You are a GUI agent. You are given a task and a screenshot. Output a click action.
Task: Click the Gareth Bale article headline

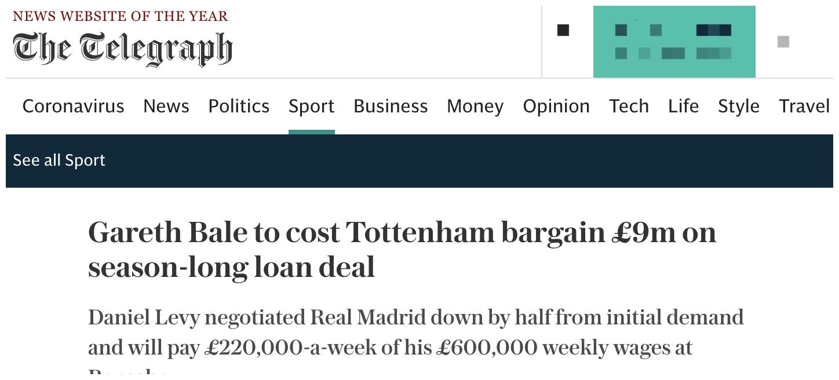pos(402,250)
